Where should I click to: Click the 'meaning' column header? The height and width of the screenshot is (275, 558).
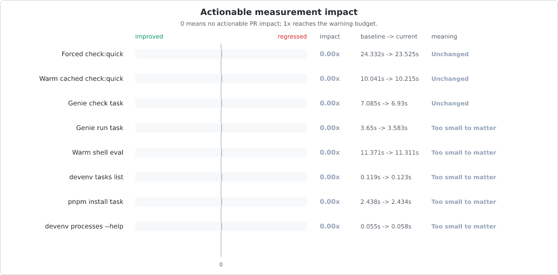[x=444, y=36]
